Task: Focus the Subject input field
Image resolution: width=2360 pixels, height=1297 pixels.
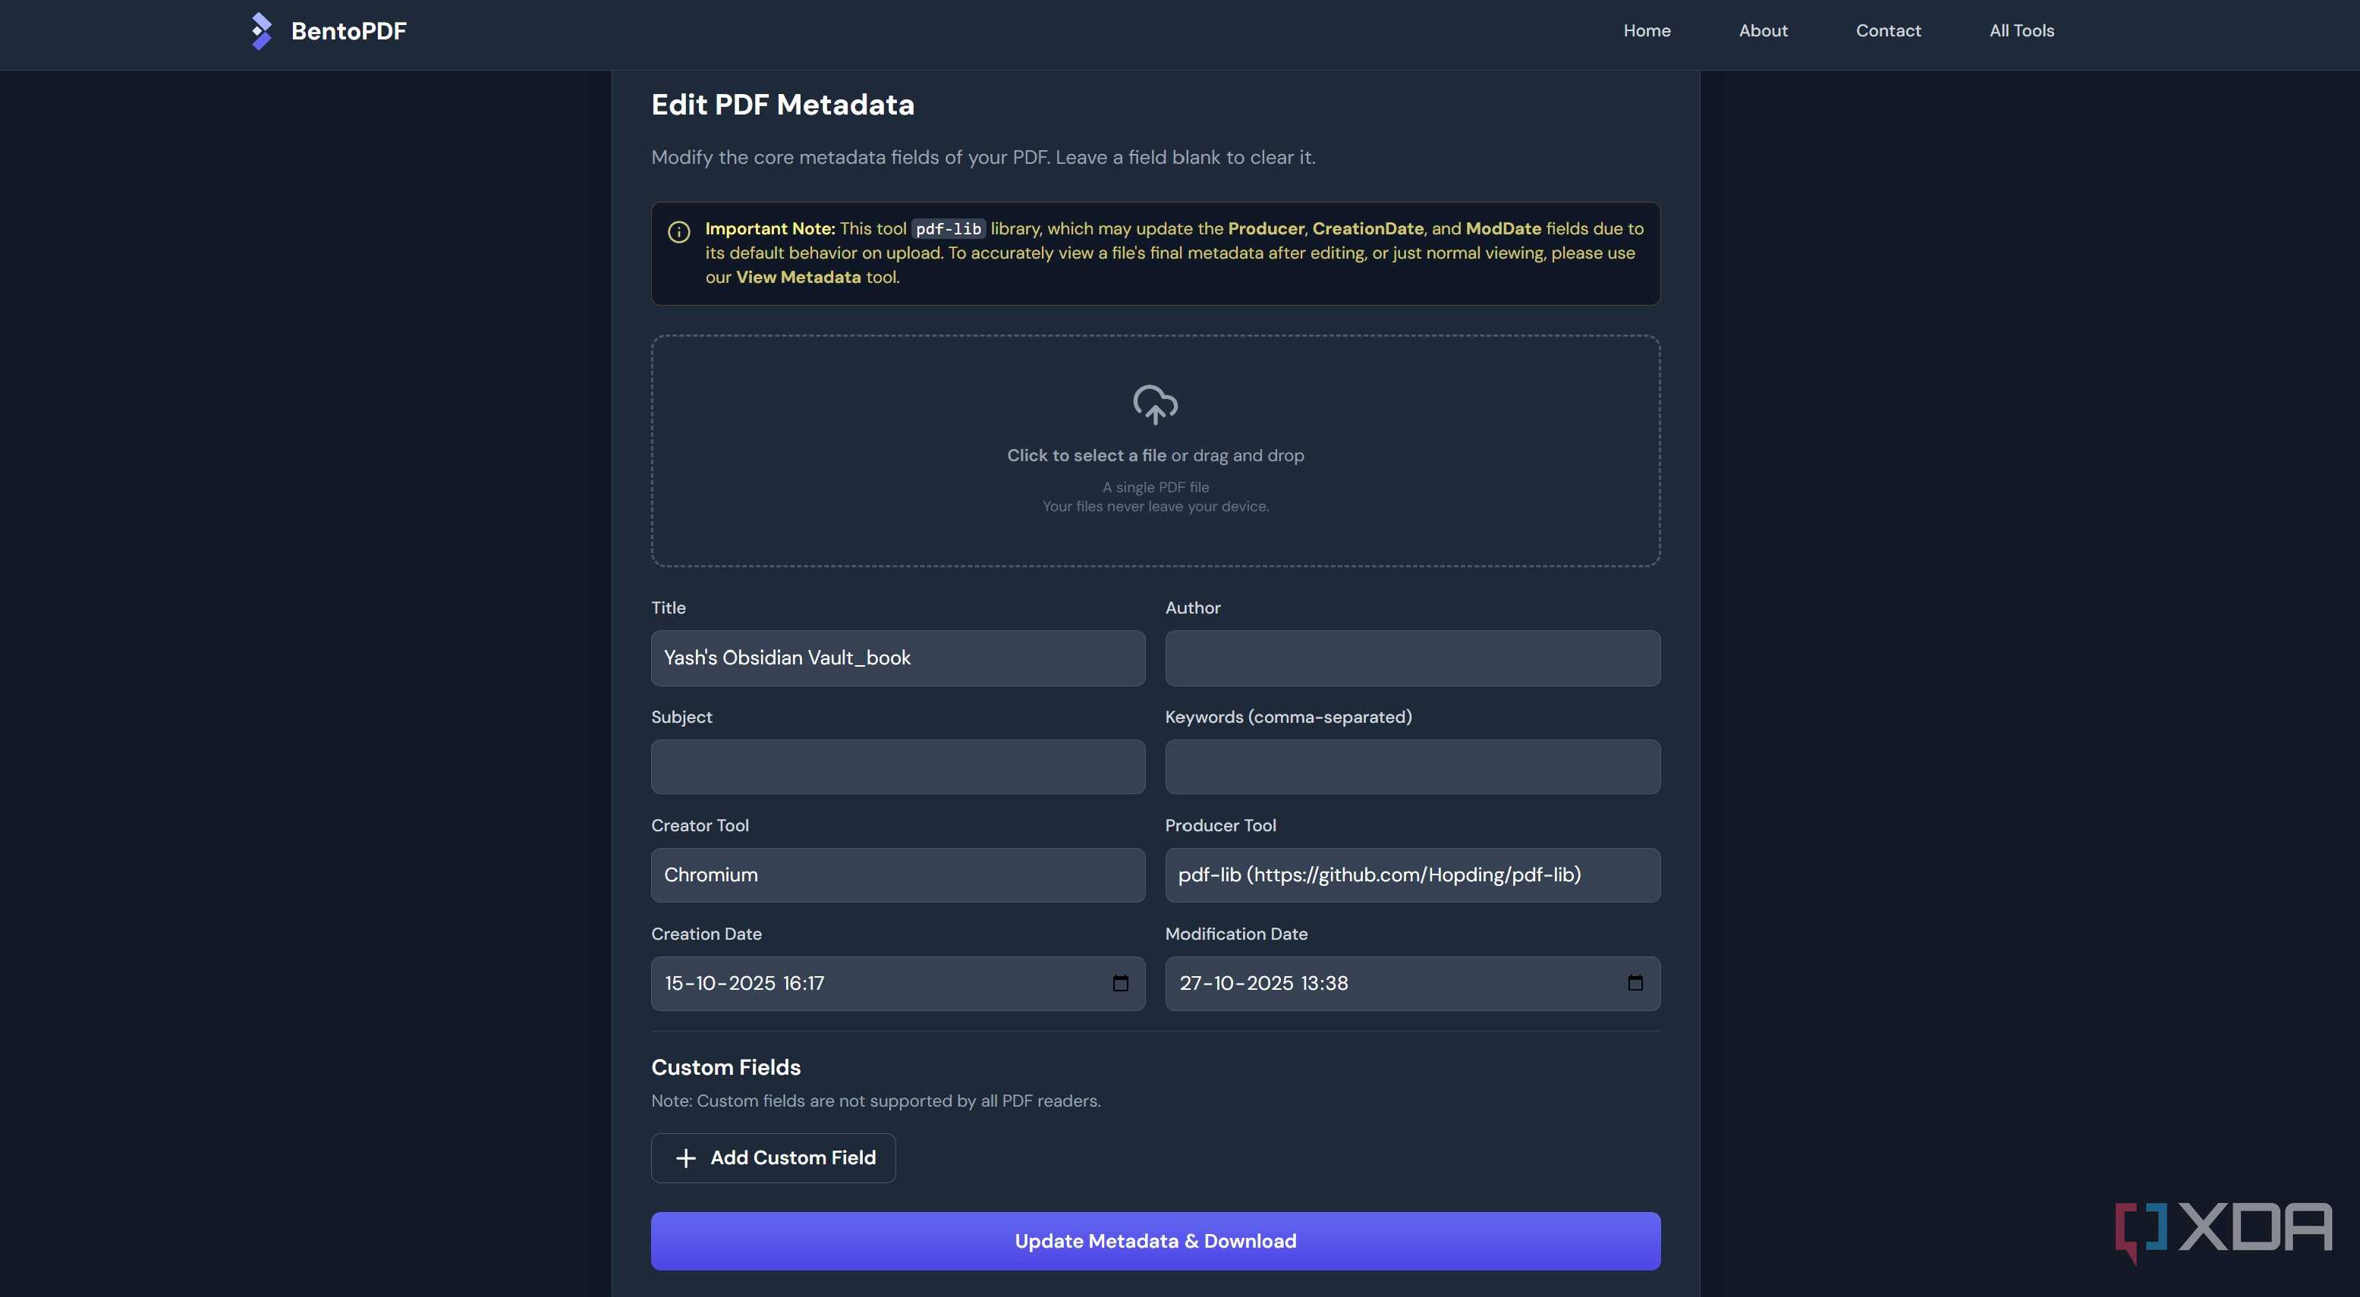Action: click(x=898, y=767)
